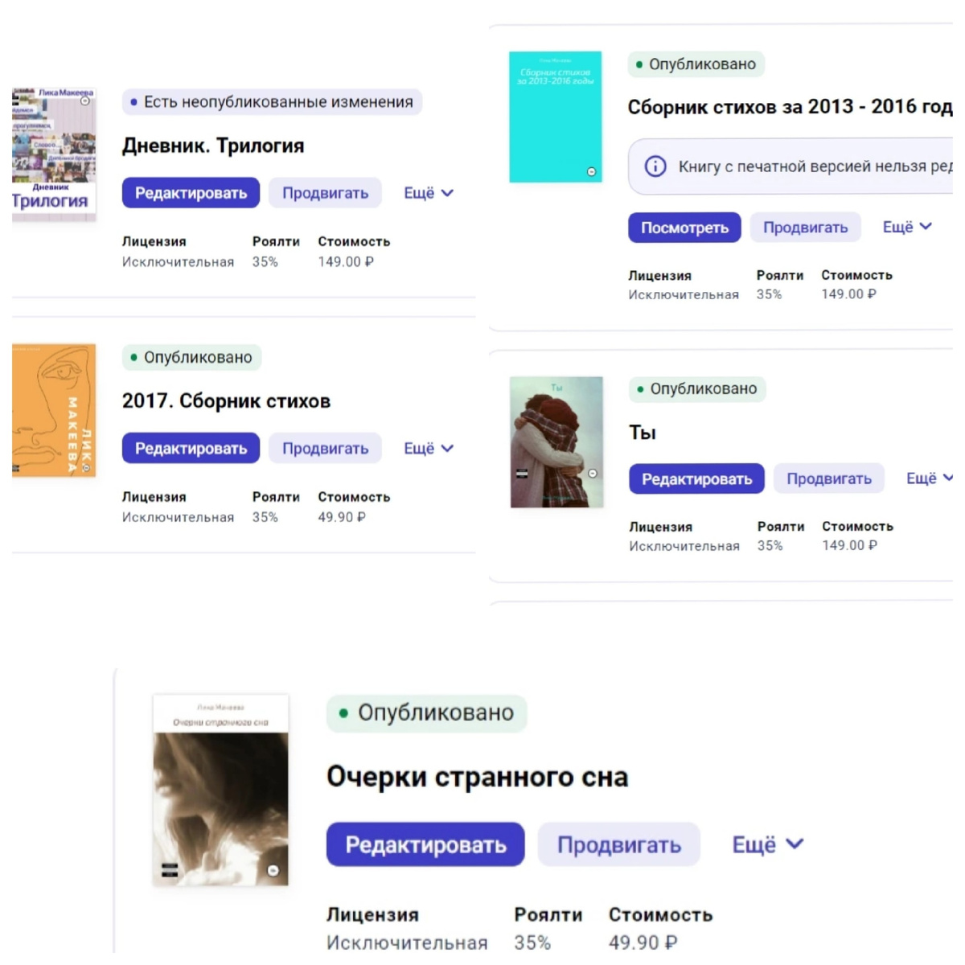Open the Ещё dropdown for the book Ты
This screenshot has height=965, width=965.
click(x=929, y=478)
